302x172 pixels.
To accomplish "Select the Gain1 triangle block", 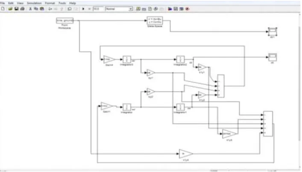I will (x=106, y=106).
